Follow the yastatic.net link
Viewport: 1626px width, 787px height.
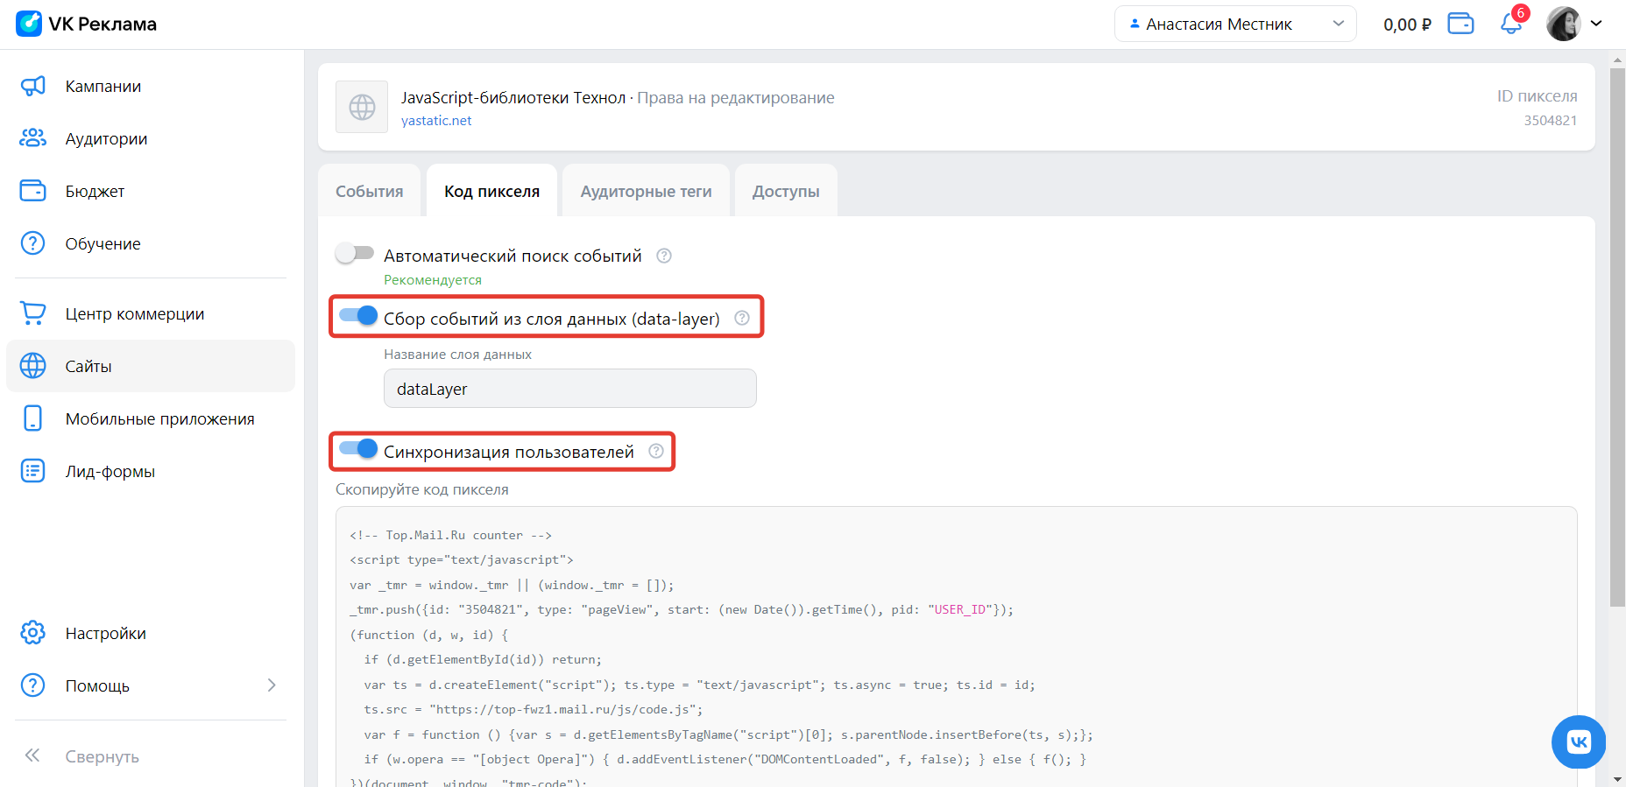436,121
